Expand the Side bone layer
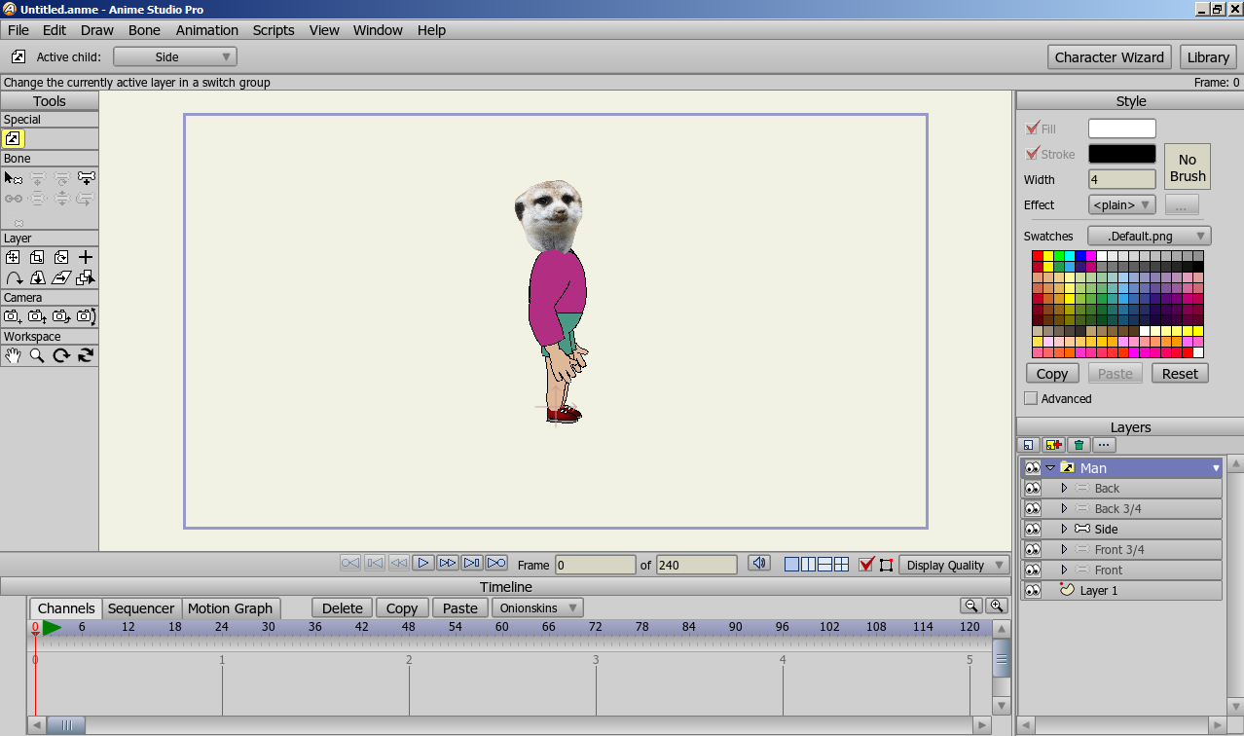Screen dimensions: 1244x736 click(1064, 529)
